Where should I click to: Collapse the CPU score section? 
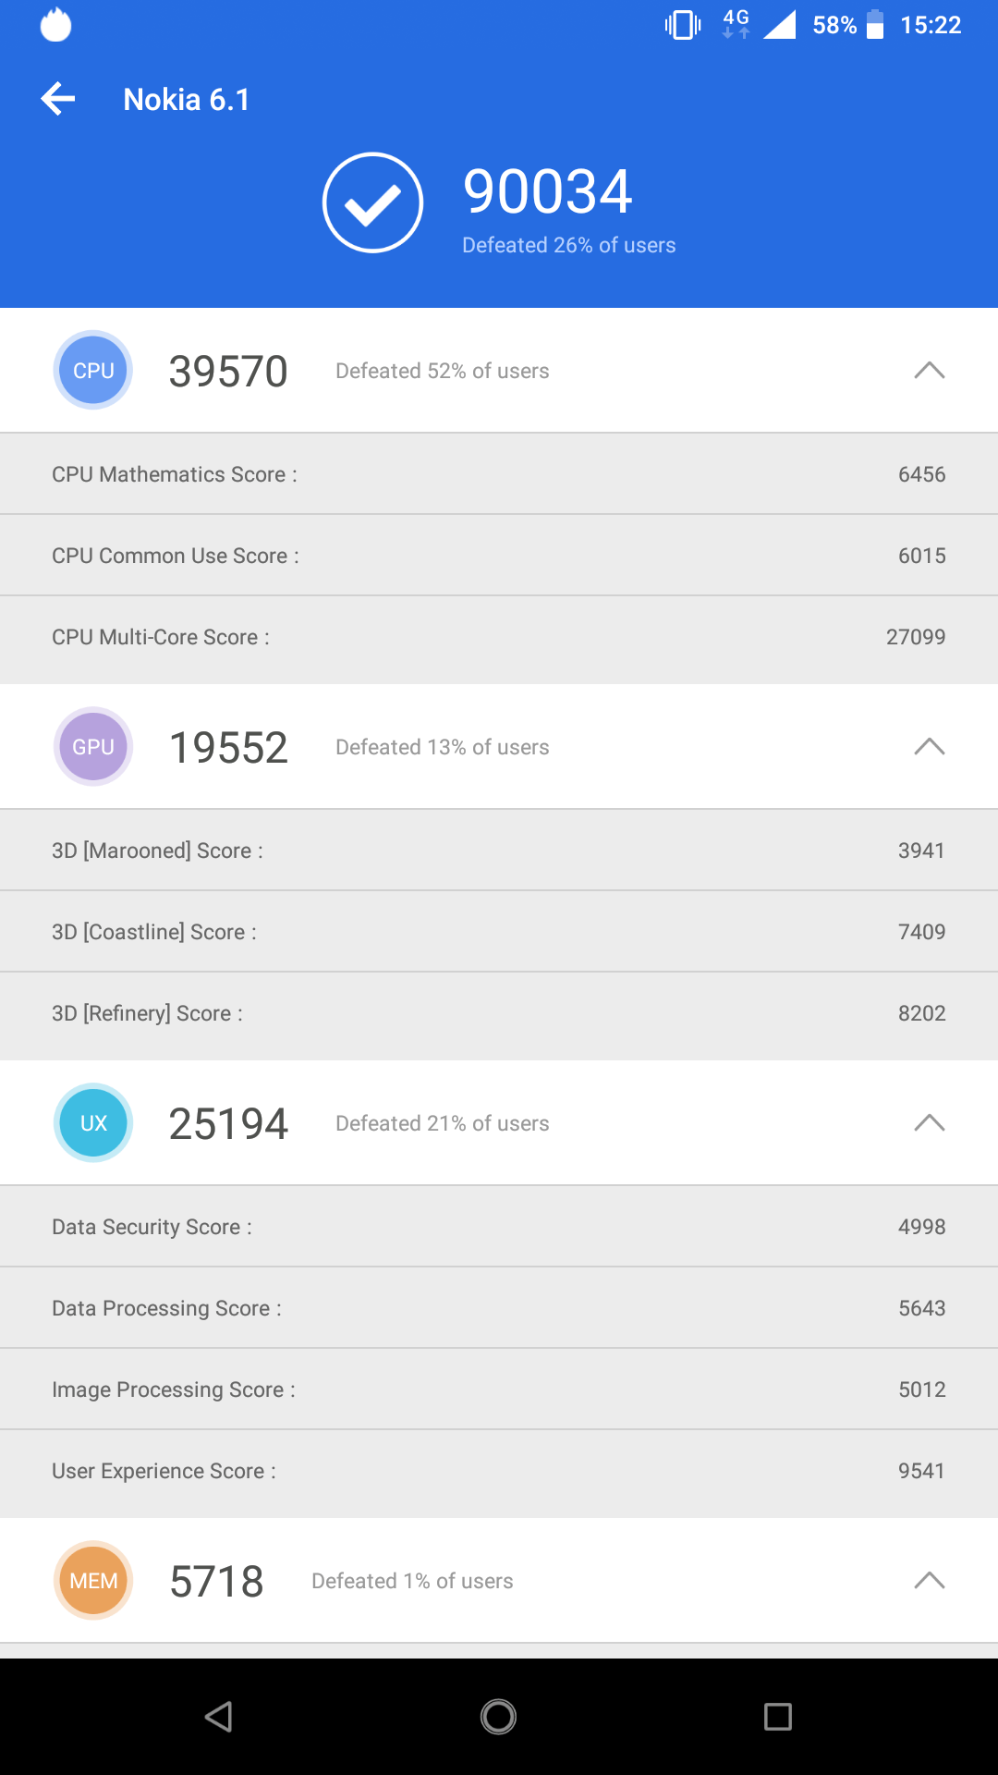(x=929, y=370)
